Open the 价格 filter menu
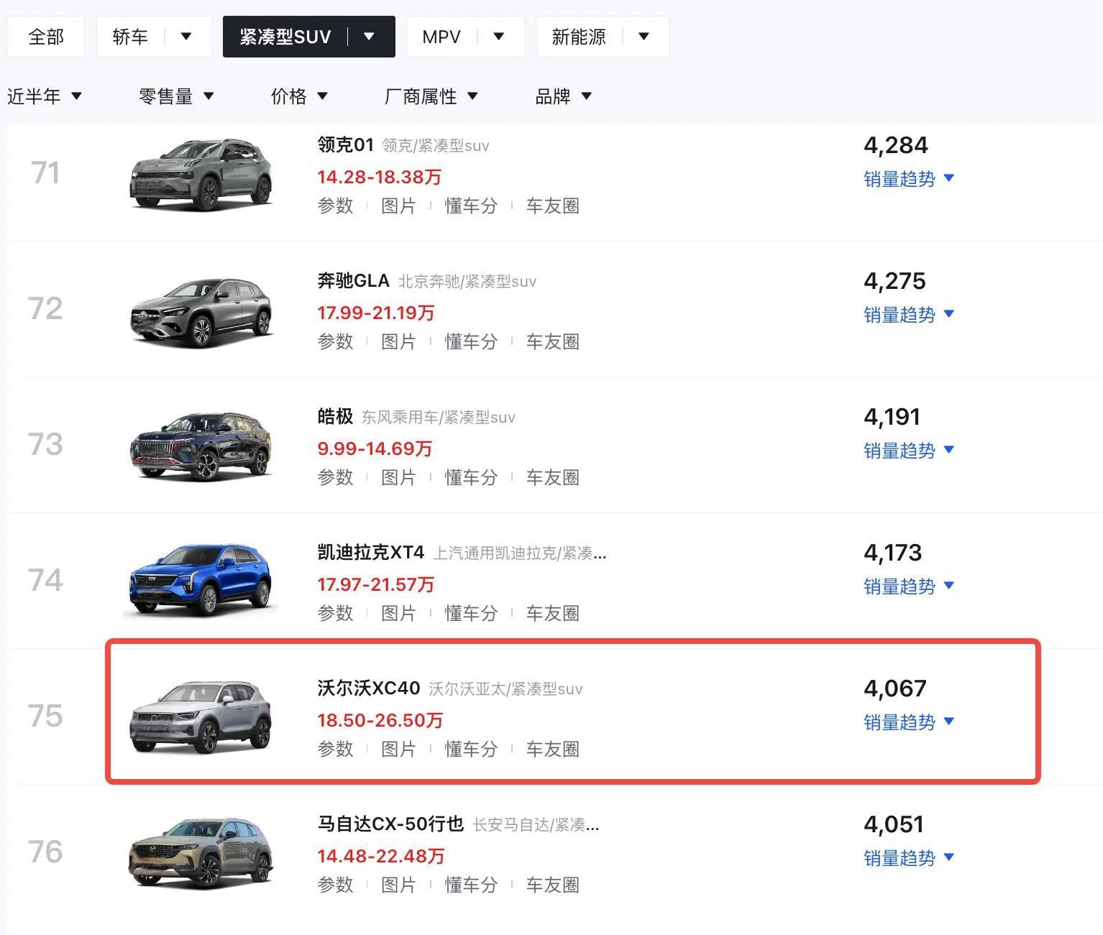Screen dimensions: 1103x935 point(299,96)
